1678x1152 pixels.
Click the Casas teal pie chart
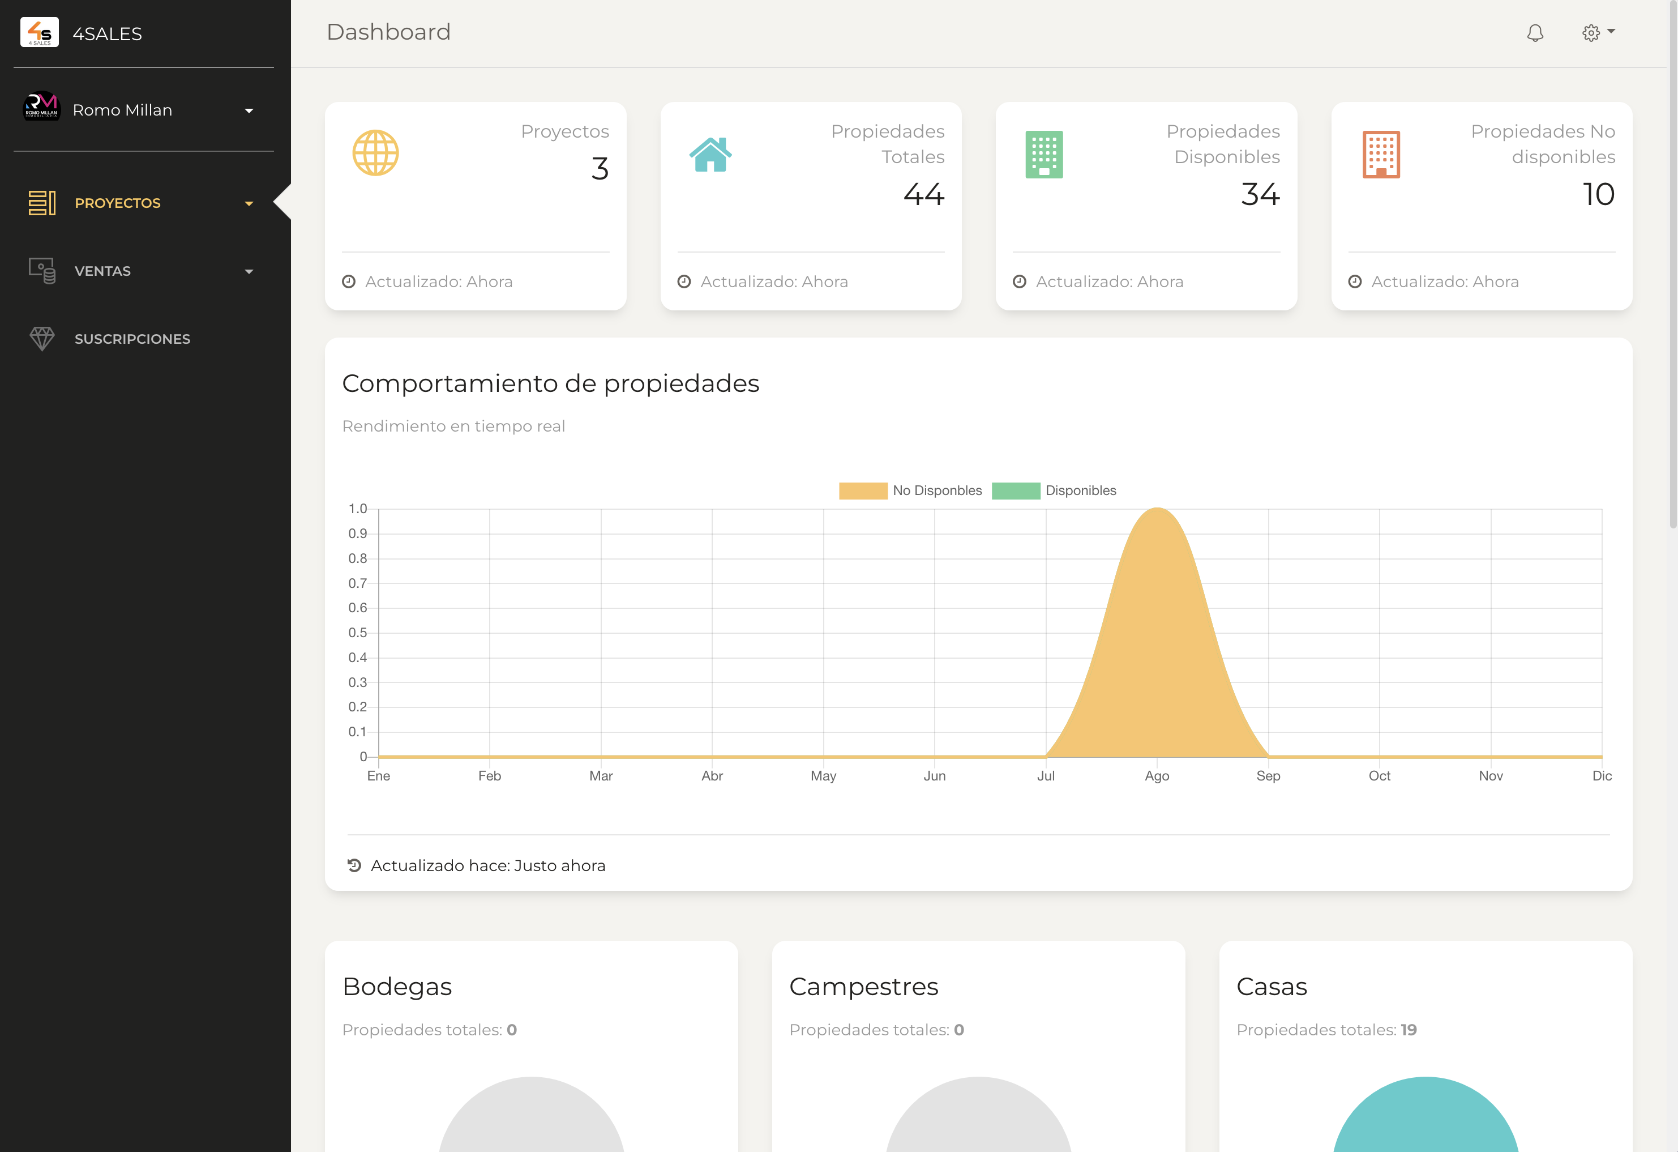coord(1426,1116)
